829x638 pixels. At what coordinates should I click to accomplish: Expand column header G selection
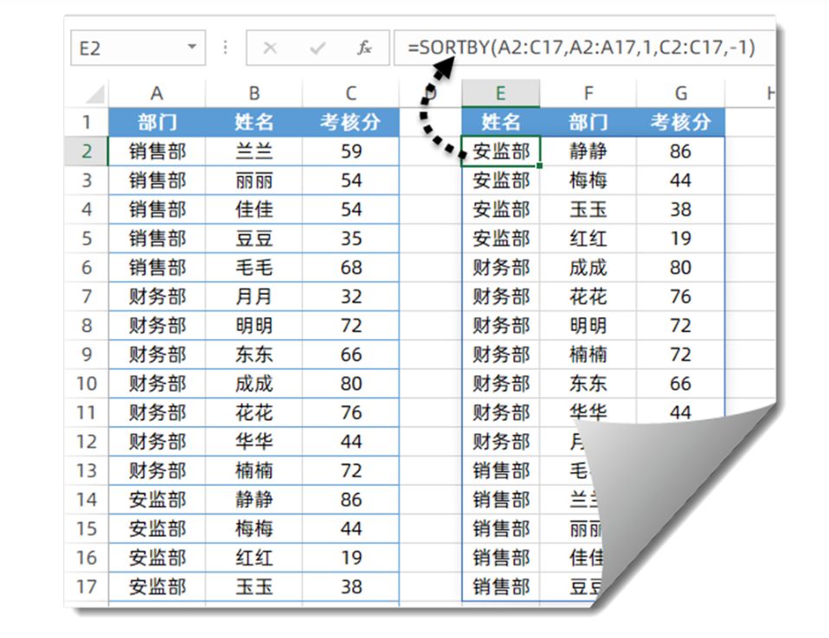[680, 92]
